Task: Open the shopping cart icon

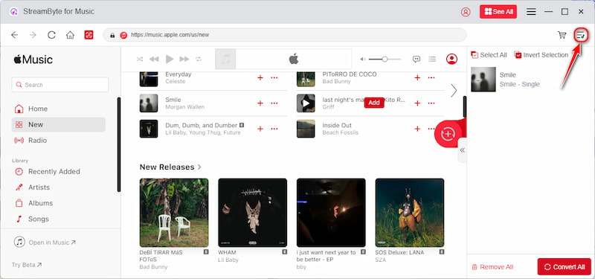Action: [x=562, y=35]
